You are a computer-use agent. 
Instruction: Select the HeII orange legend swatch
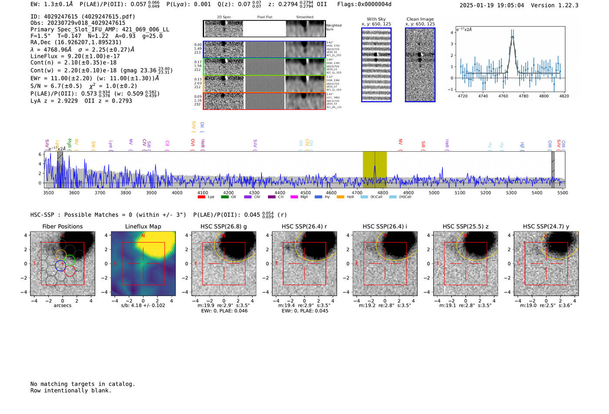pyautogui.click(x=341, y=197)
